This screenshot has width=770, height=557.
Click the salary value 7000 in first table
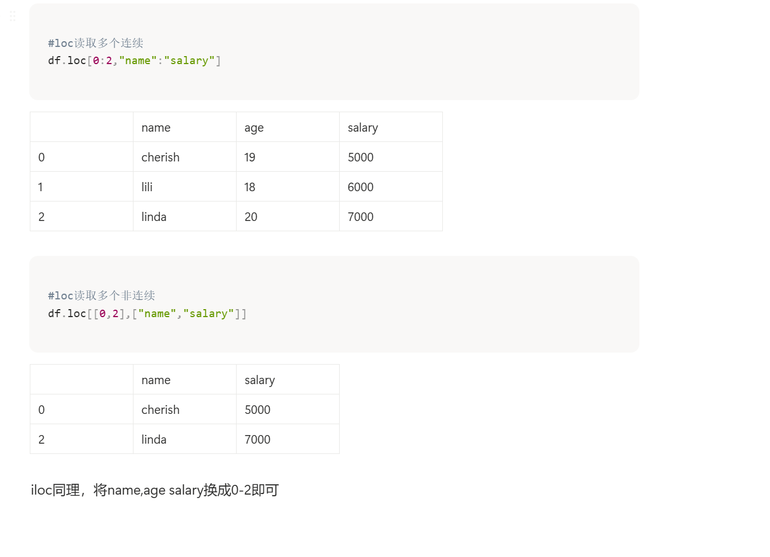tap(360, 216)
